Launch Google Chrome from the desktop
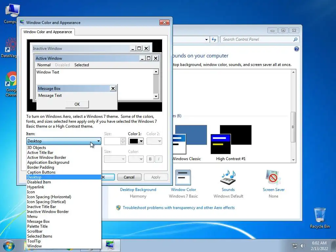 11,79
